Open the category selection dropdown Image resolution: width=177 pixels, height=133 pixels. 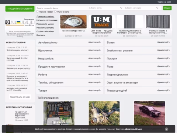click(142, 8)
